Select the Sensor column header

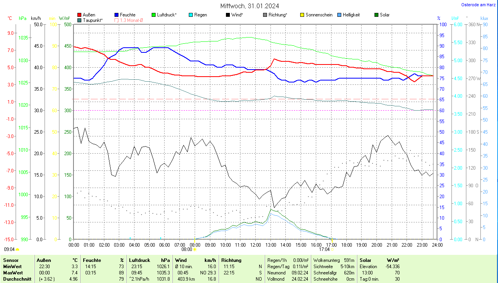11,260
